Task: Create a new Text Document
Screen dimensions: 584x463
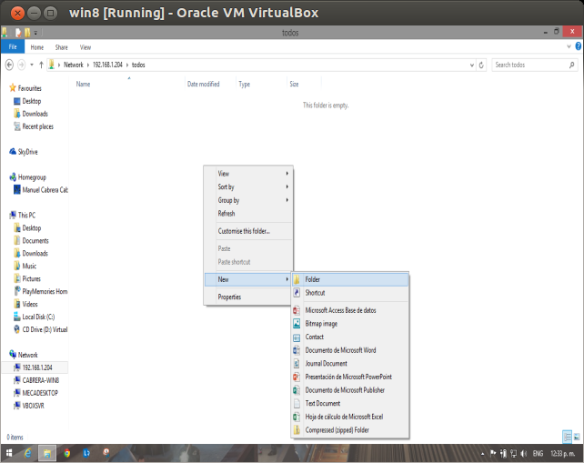Action: tap(350, 403)
